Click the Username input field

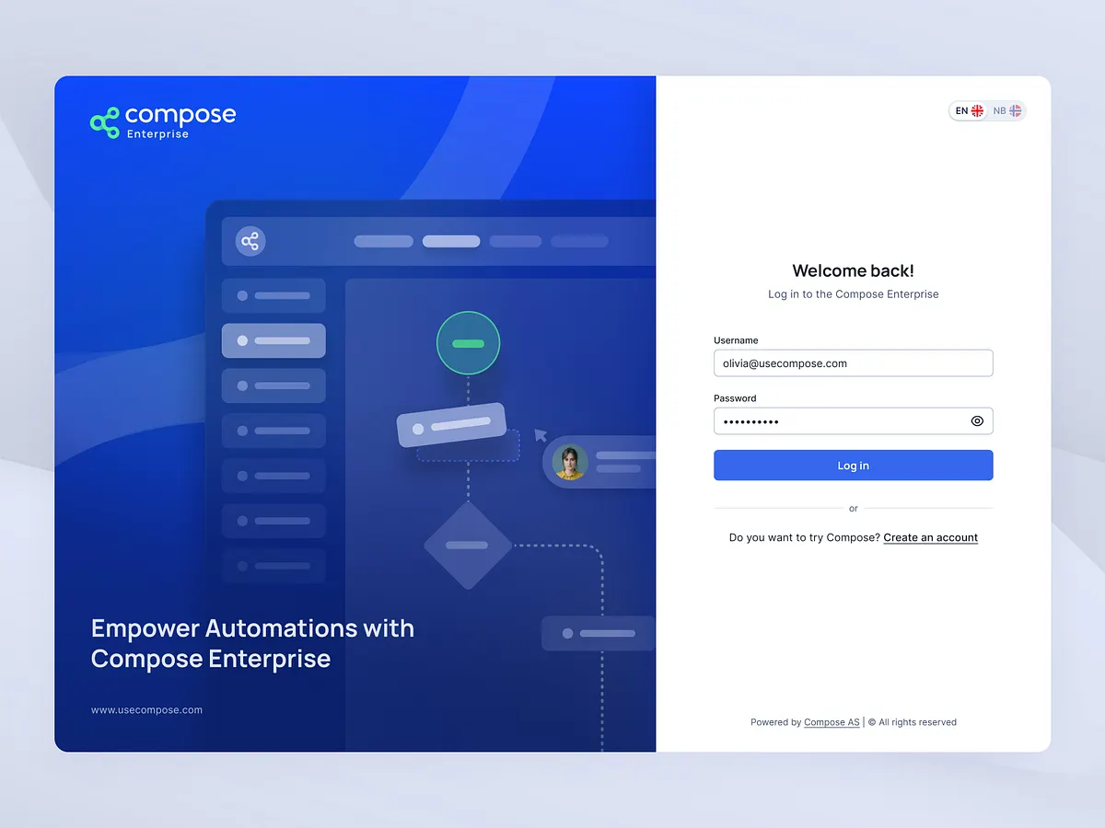[853, 363]
